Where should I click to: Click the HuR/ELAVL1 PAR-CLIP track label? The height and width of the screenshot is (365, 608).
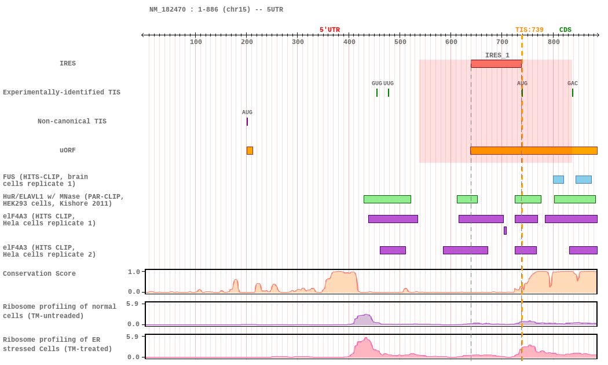coord(63,200)
